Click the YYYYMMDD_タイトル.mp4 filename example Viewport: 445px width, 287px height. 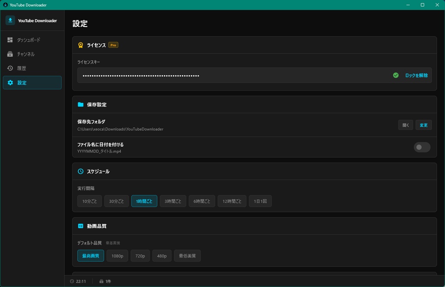click(x=100, y=151)
